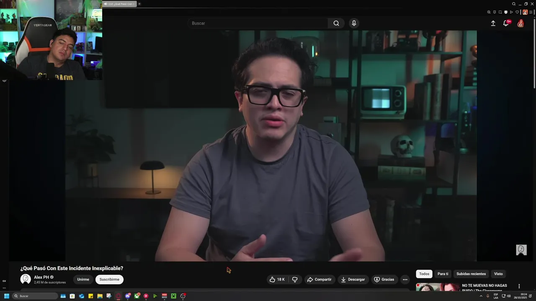Like the video with 18 K likes
This screenshot has height=301, width=536.
(x=277, y=279)
